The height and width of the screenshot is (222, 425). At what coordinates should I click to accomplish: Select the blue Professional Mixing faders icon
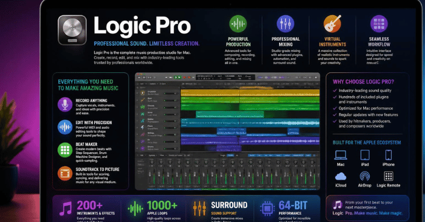286,24
